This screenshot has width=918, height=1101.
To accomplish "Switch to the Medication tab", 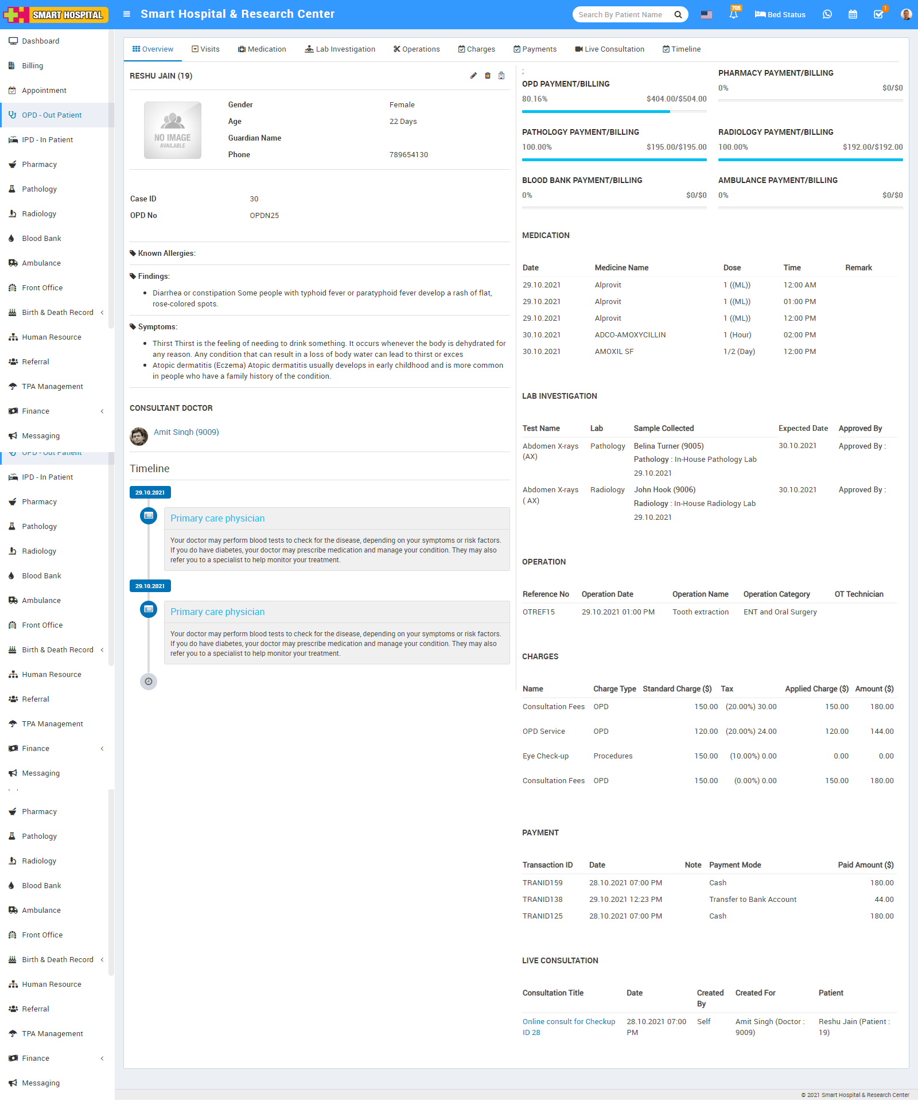I will (262, 49).
